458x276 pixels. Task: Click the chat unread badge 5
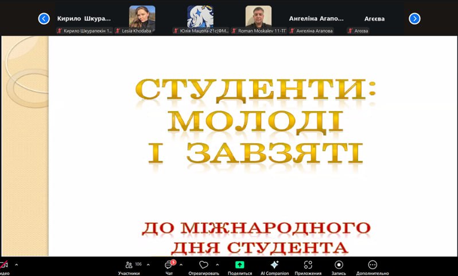pyautogui.click(x=173, y=262)
